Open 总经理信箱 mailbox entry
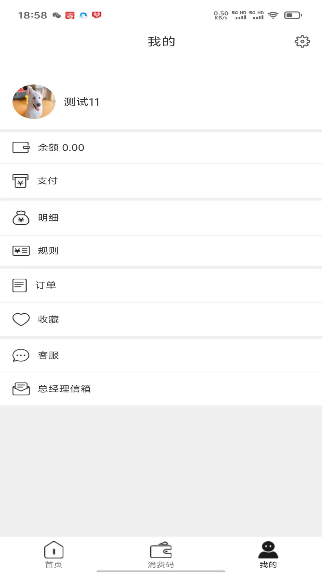The height and width of the screenshot is (573, 322). pos(64,389)
